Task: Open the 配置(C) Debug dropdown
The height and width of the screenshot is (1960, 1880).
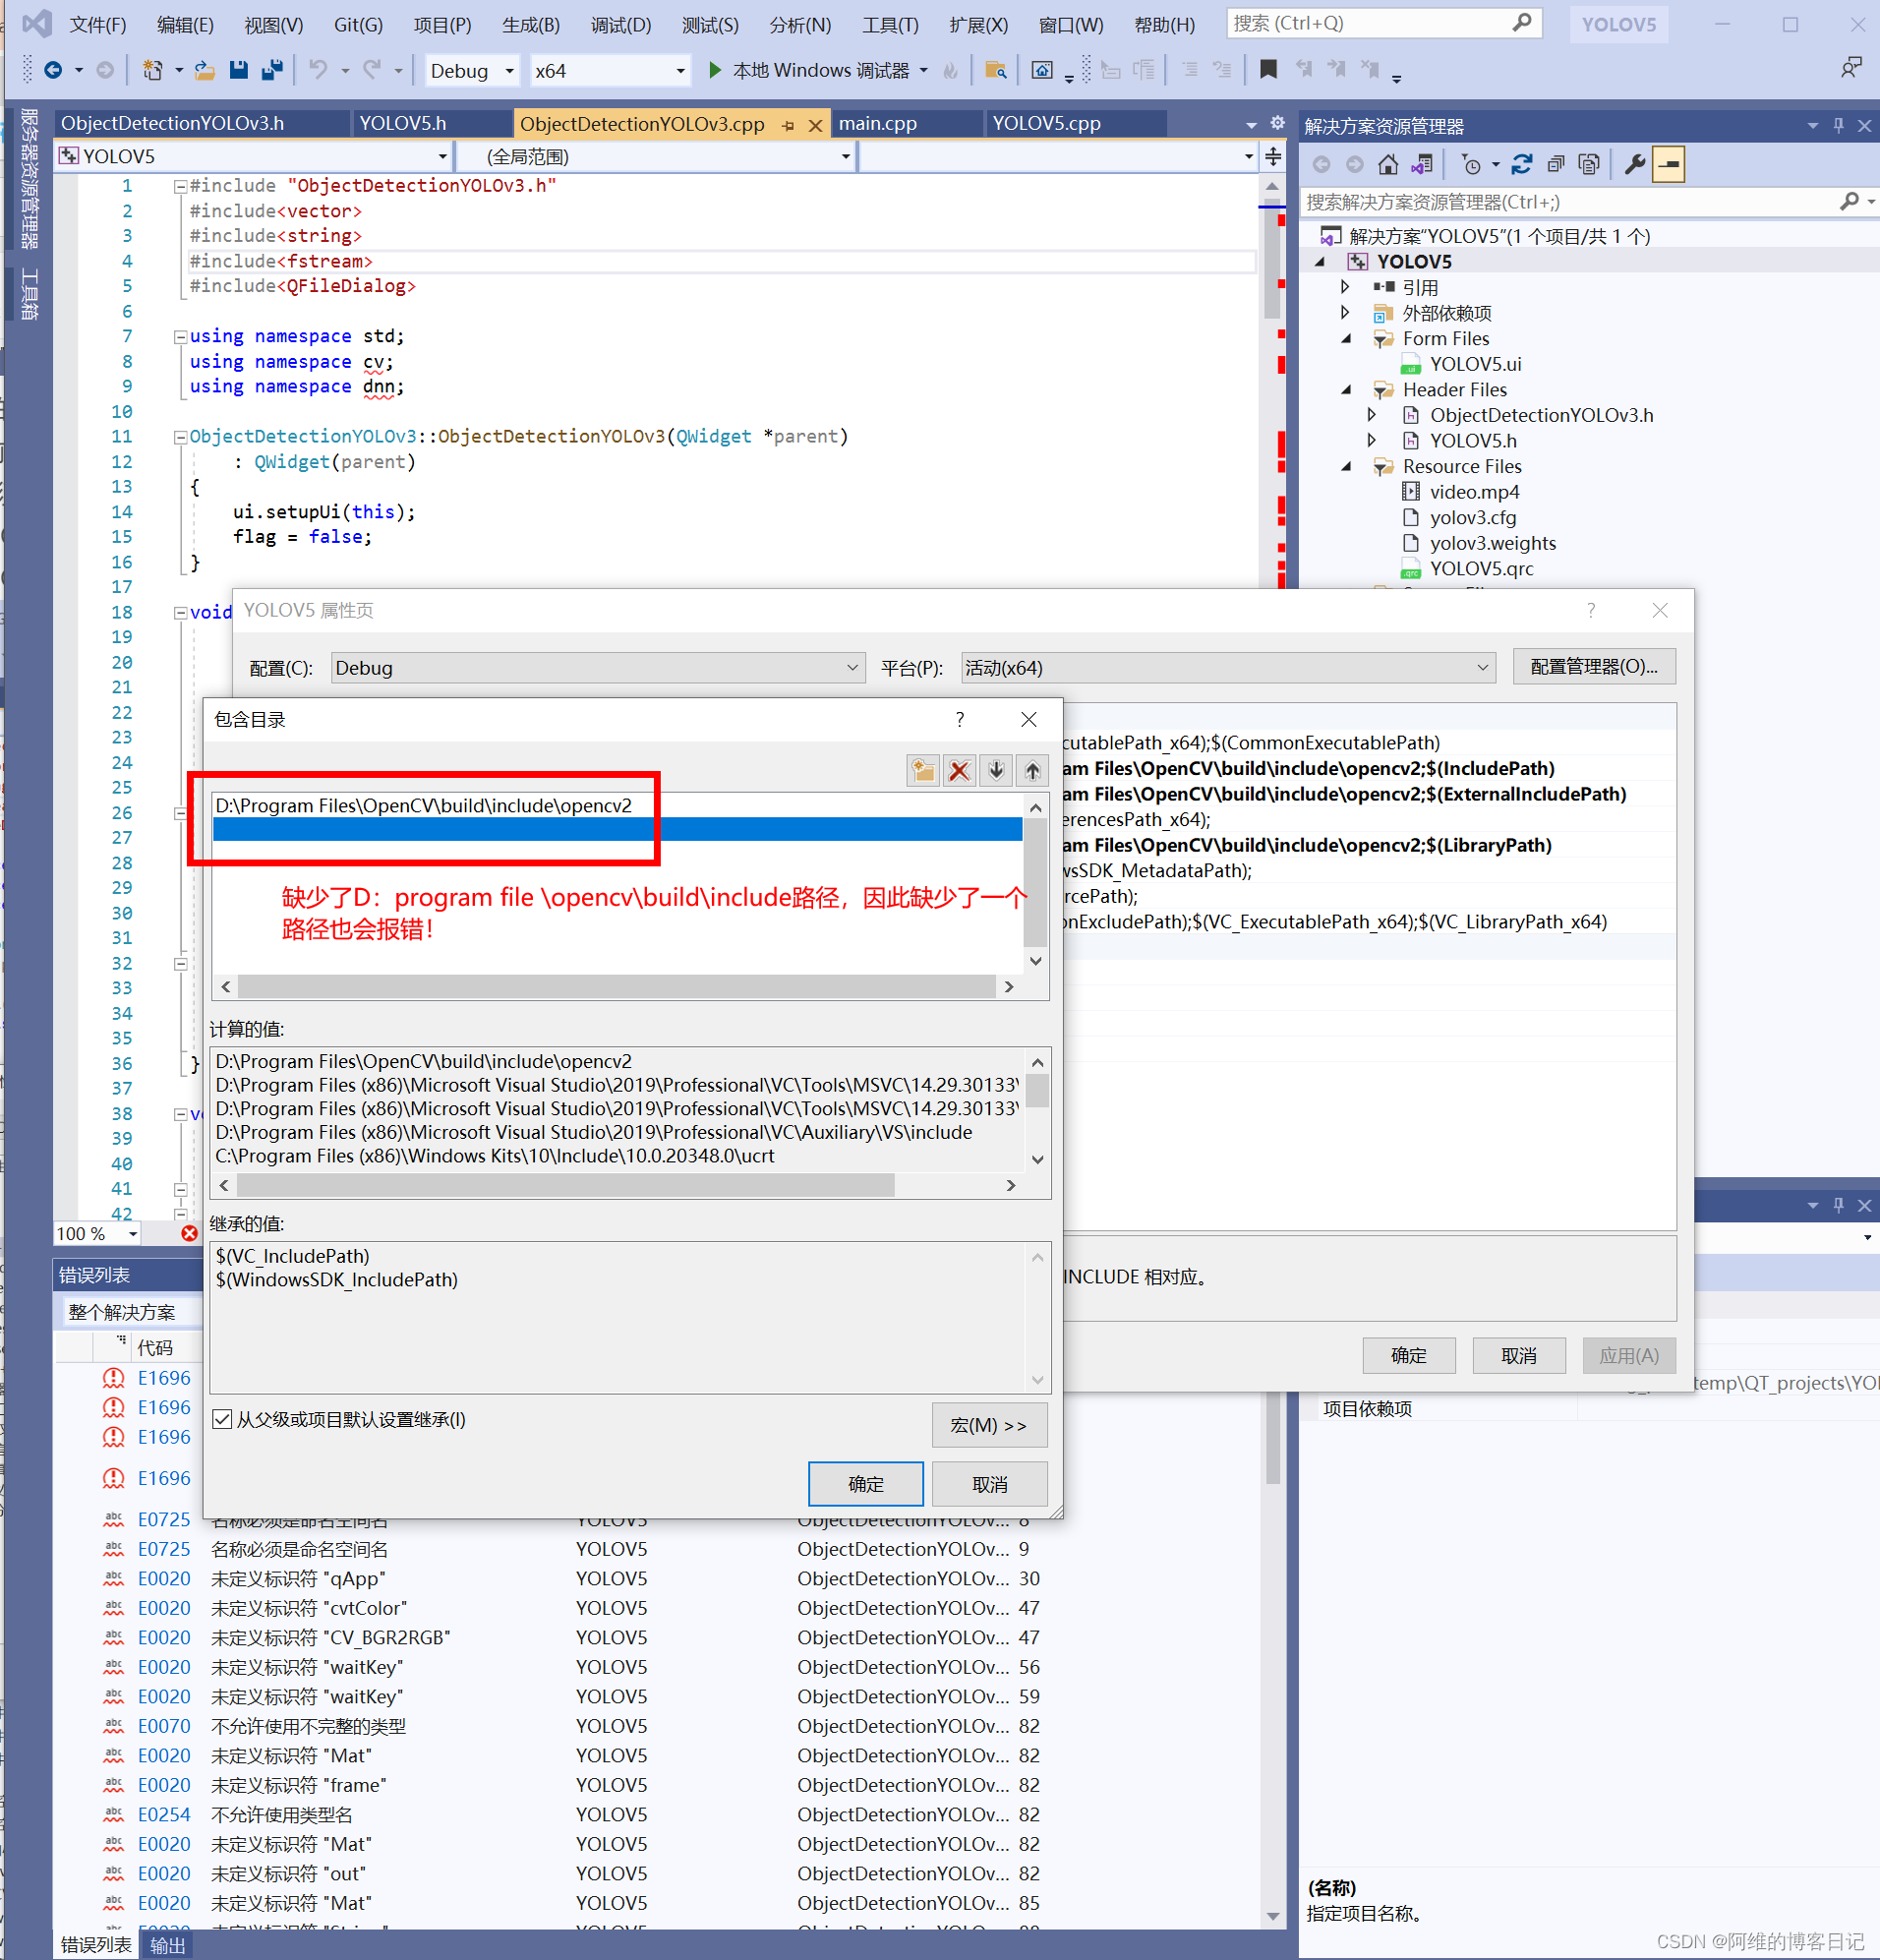Action: (850, 667)
